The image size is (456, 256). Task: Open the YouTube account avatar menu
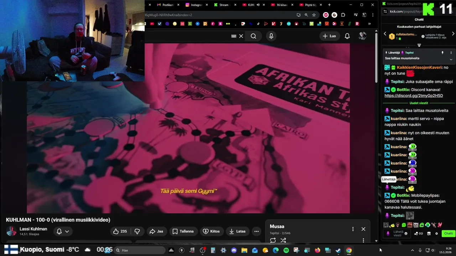pyautogui.click(x=362, y=36)
